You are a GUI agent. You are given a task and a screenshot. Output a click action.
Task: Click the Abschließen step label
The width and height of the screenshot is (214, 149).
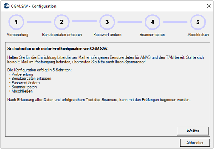[x=198, y=35]
